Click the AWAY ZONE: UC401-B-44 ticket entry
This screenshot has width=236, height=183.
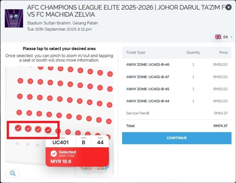pos(148,101)
